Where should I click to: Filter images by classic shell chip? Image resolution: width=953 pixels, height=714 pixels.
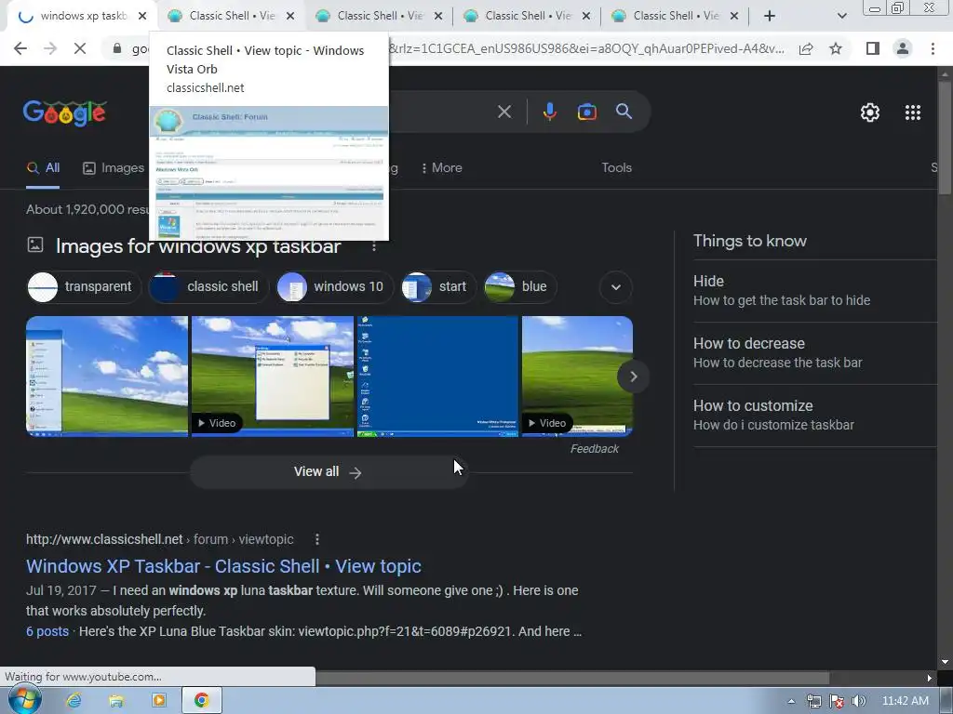tap(208, 286)
